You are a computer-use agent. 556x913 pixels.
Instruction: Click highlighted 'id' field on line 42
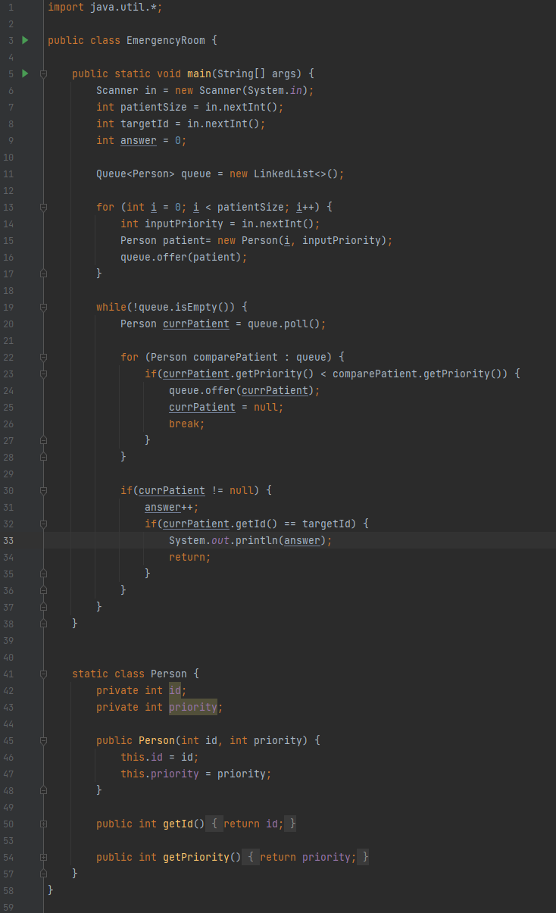coord(175,690)
